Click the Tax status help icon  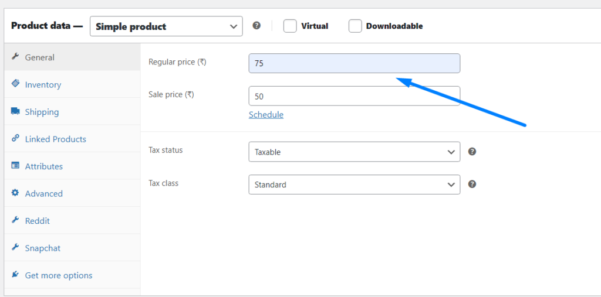[x=472, y=152]
